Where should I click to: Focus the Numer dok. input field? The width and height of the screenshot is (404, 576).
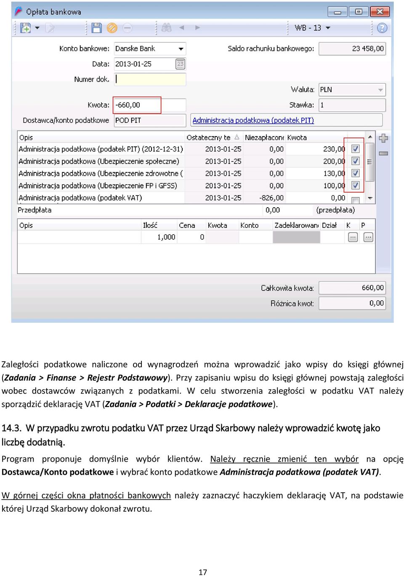[x=150, y=79]
